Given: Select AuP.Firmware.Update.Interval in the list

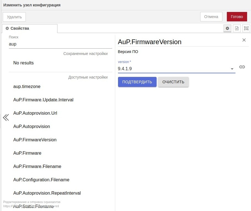Looking at the screenshot, I should point(43,100).
